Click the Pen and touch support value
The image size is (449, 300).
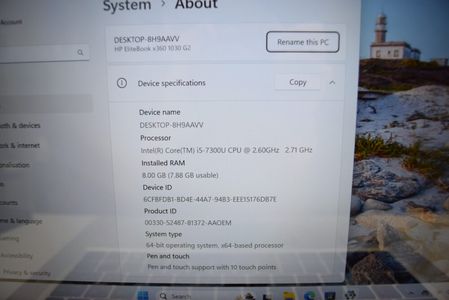(211, 267)
